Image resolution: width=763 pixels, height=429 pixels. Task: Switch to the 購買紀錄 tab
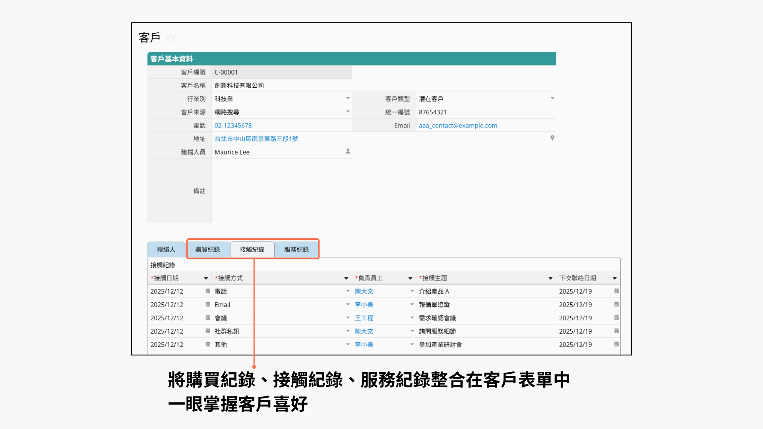click(207, 249)
